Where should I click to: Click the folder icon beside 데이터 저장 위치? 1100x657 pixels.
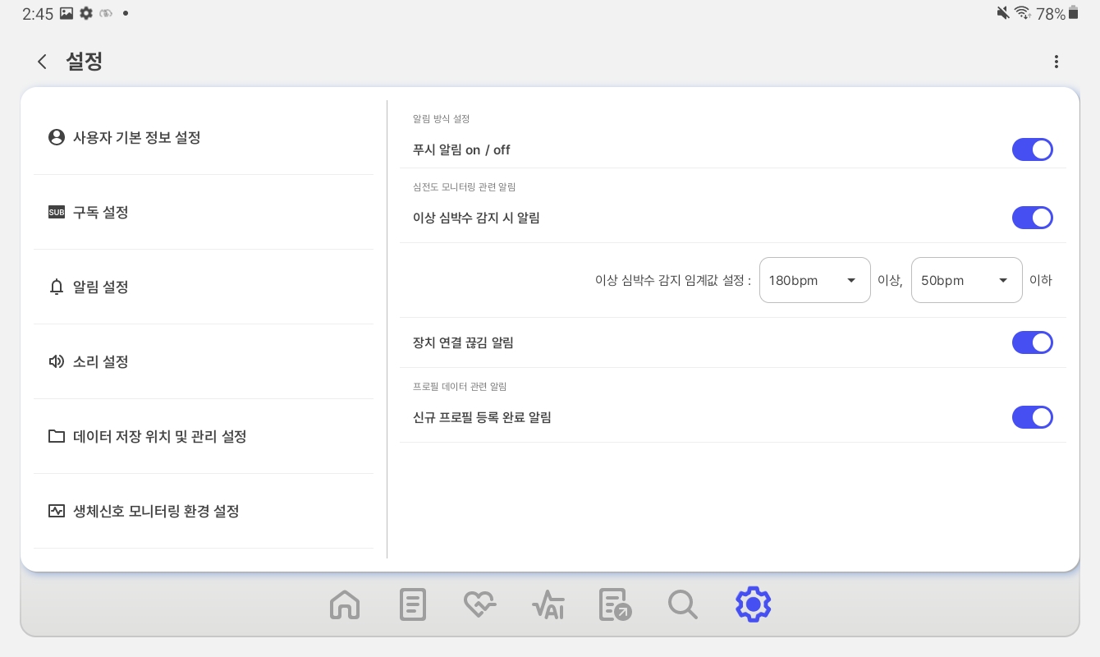click(x=57, y=436)
